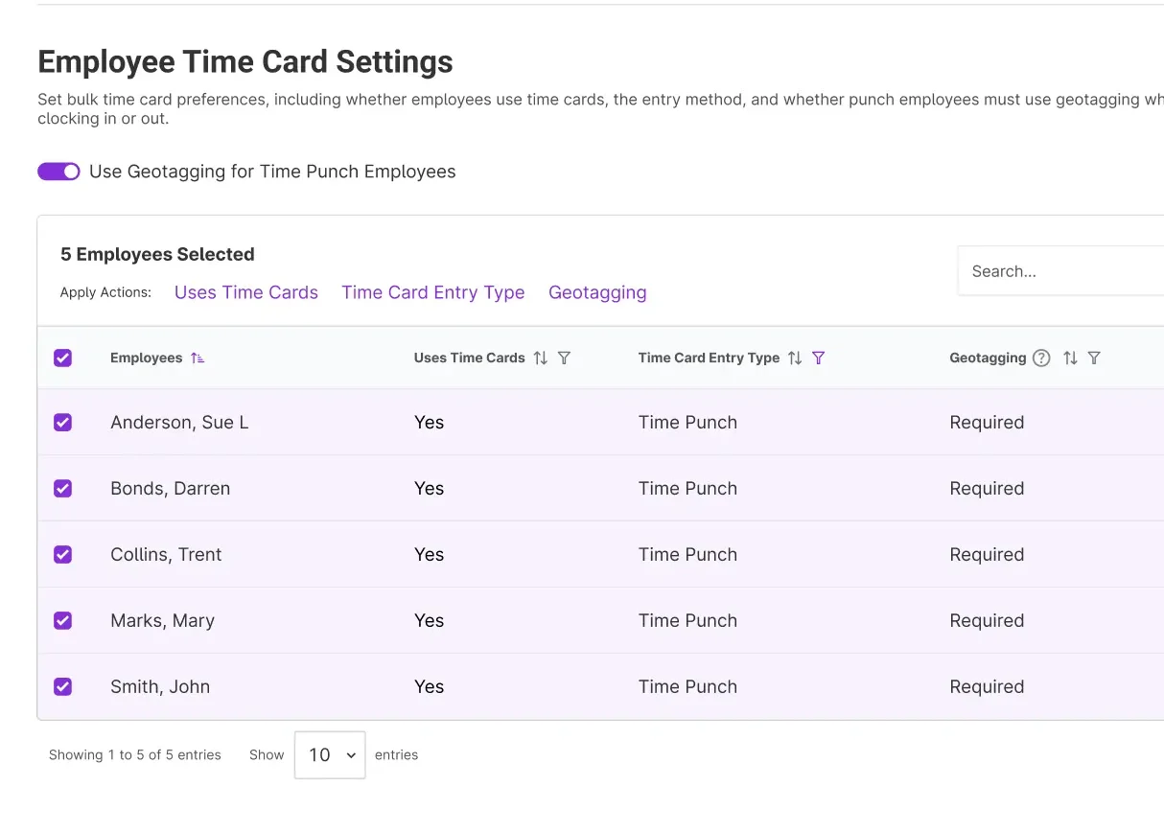Deselect Collins, Trent's row checkbox
The width and height of the screenshot is (1164, 832).
tap(62, 554)
